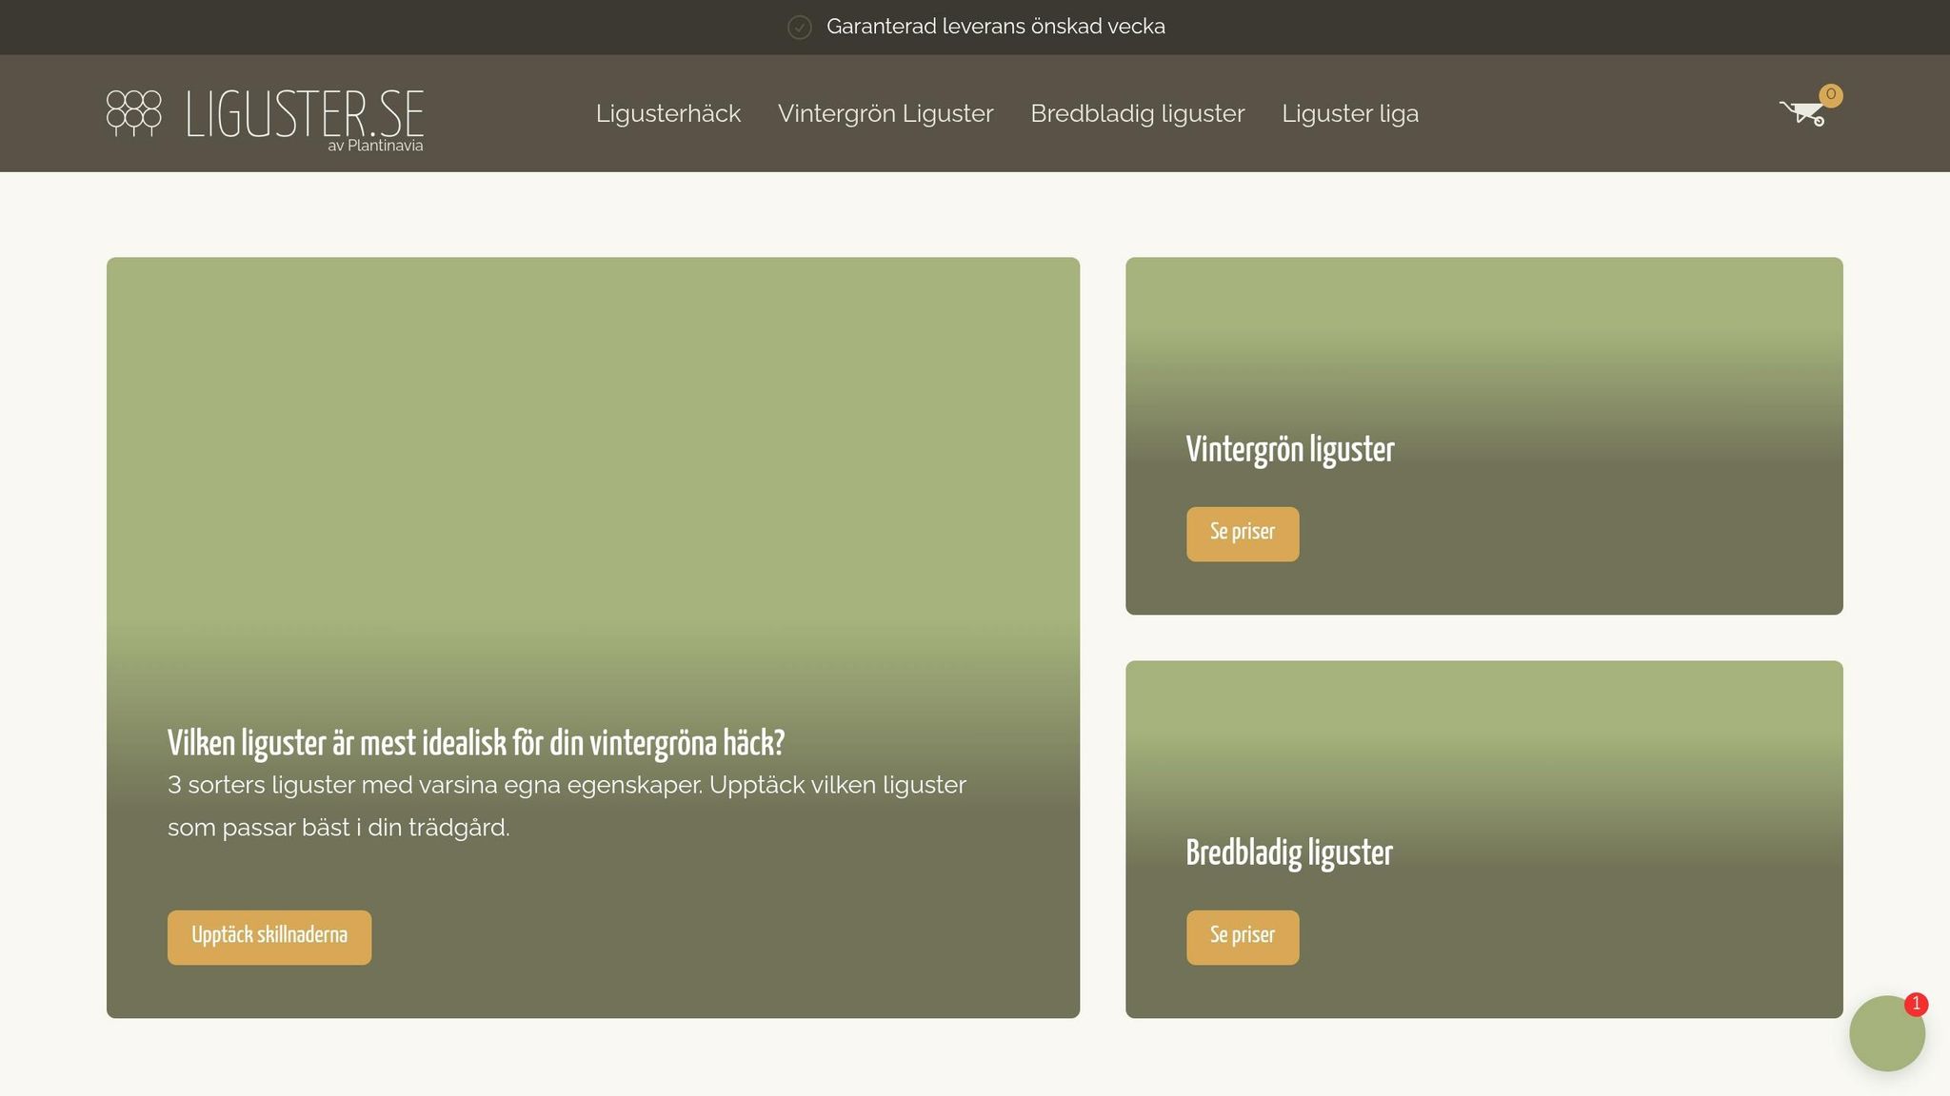Click the 'av Plantinavia' text under the logo
This screenshot has width=1950, height=1096.
pyautogui.click(x=377, y=146)
